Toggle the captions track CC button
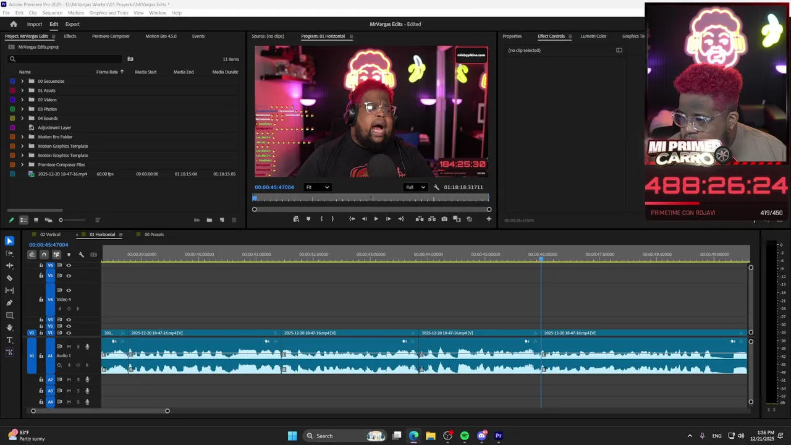The width and height of the screenshot is (791, 445). click(x=93, y=255)
